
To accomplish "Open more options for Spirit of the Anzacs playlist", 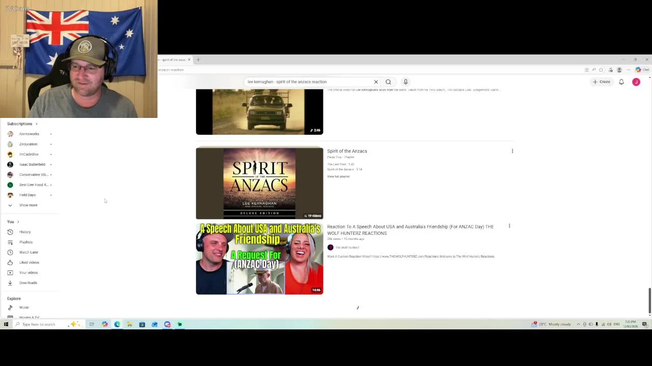I will click(x=512, y=151).
